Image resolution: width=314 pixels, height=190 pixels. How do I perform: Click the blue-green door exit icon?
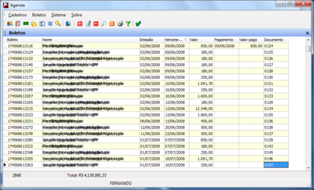click(x=68, y=24)
